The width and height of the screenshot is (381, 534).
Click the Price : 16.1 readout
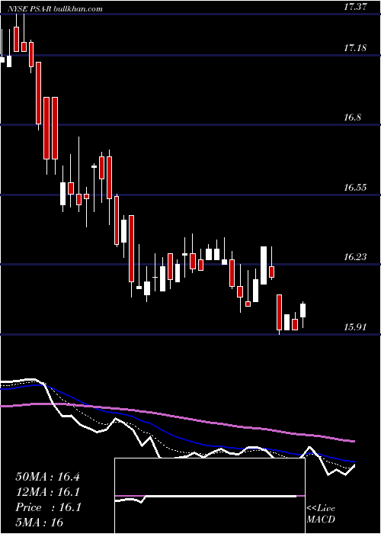click(47, 507)
